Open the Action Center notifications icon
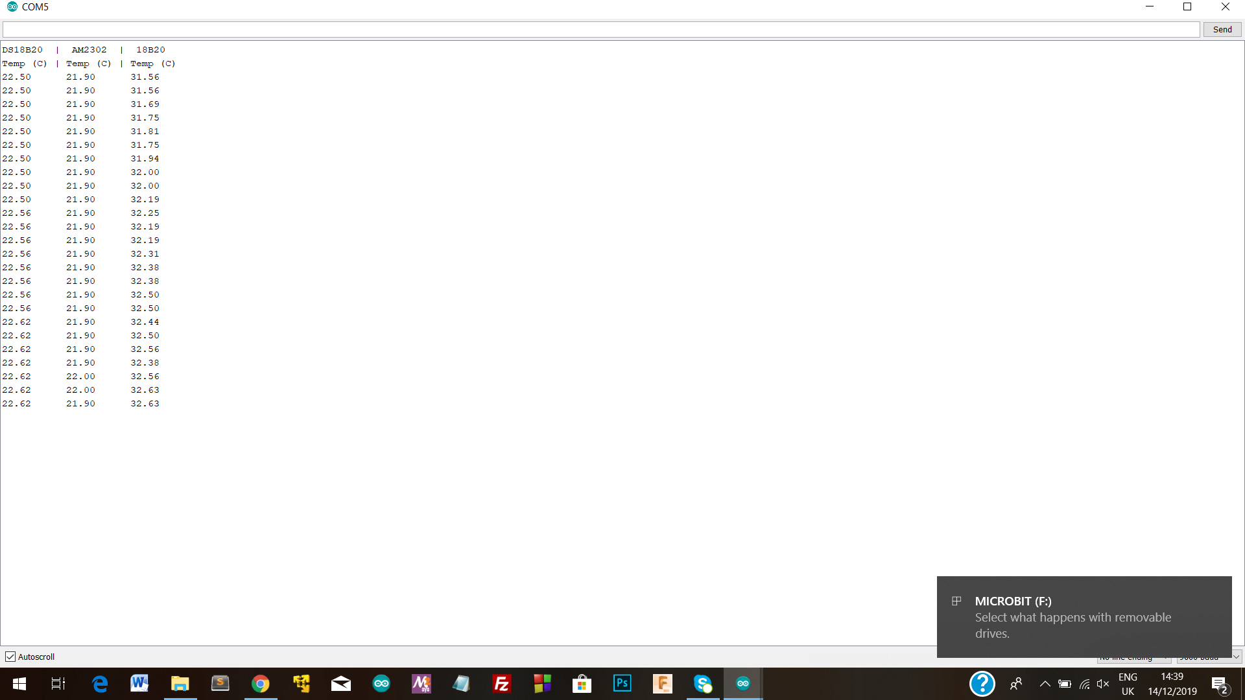 click(x=1220, y=684)
